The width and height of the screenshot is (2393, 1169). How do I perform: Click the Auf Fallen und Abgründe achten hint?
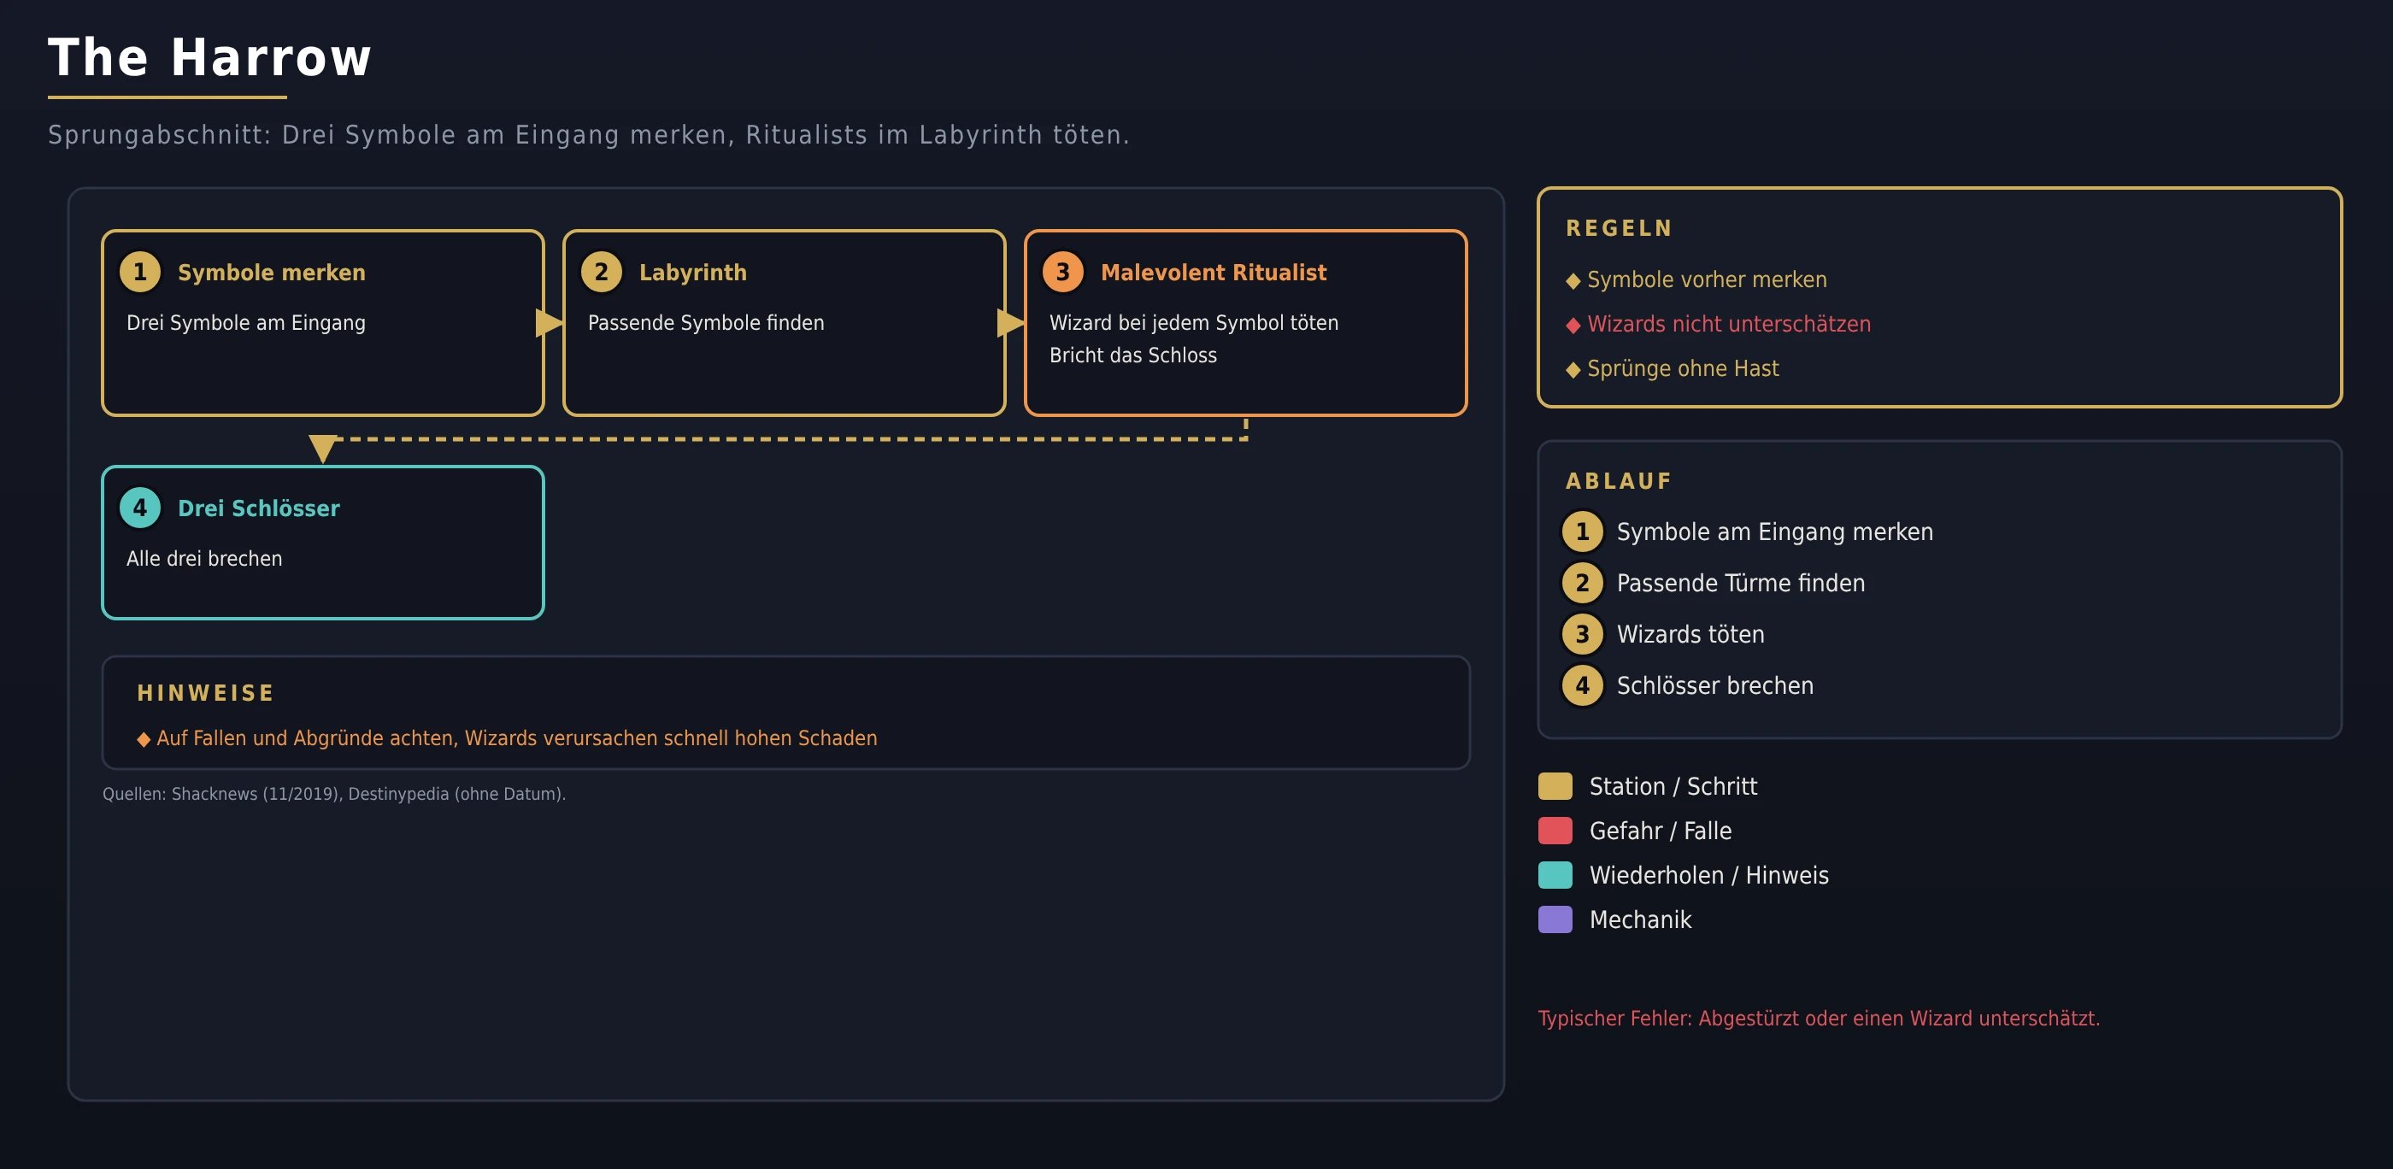(x=516, y=739)
